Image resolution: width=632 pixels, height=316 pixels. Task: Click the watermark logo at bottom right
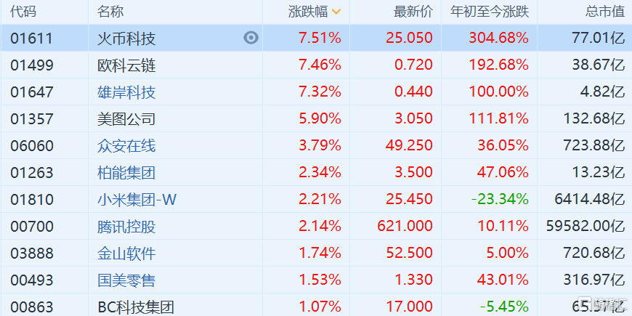pyautogui.click(x=606, y=304)
